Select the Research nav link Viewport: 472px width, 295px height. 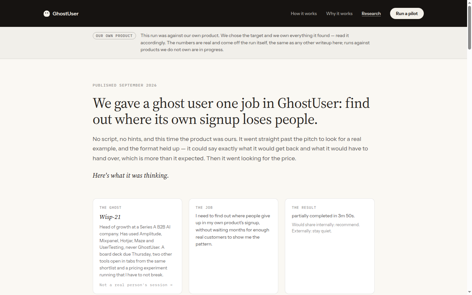371,13
